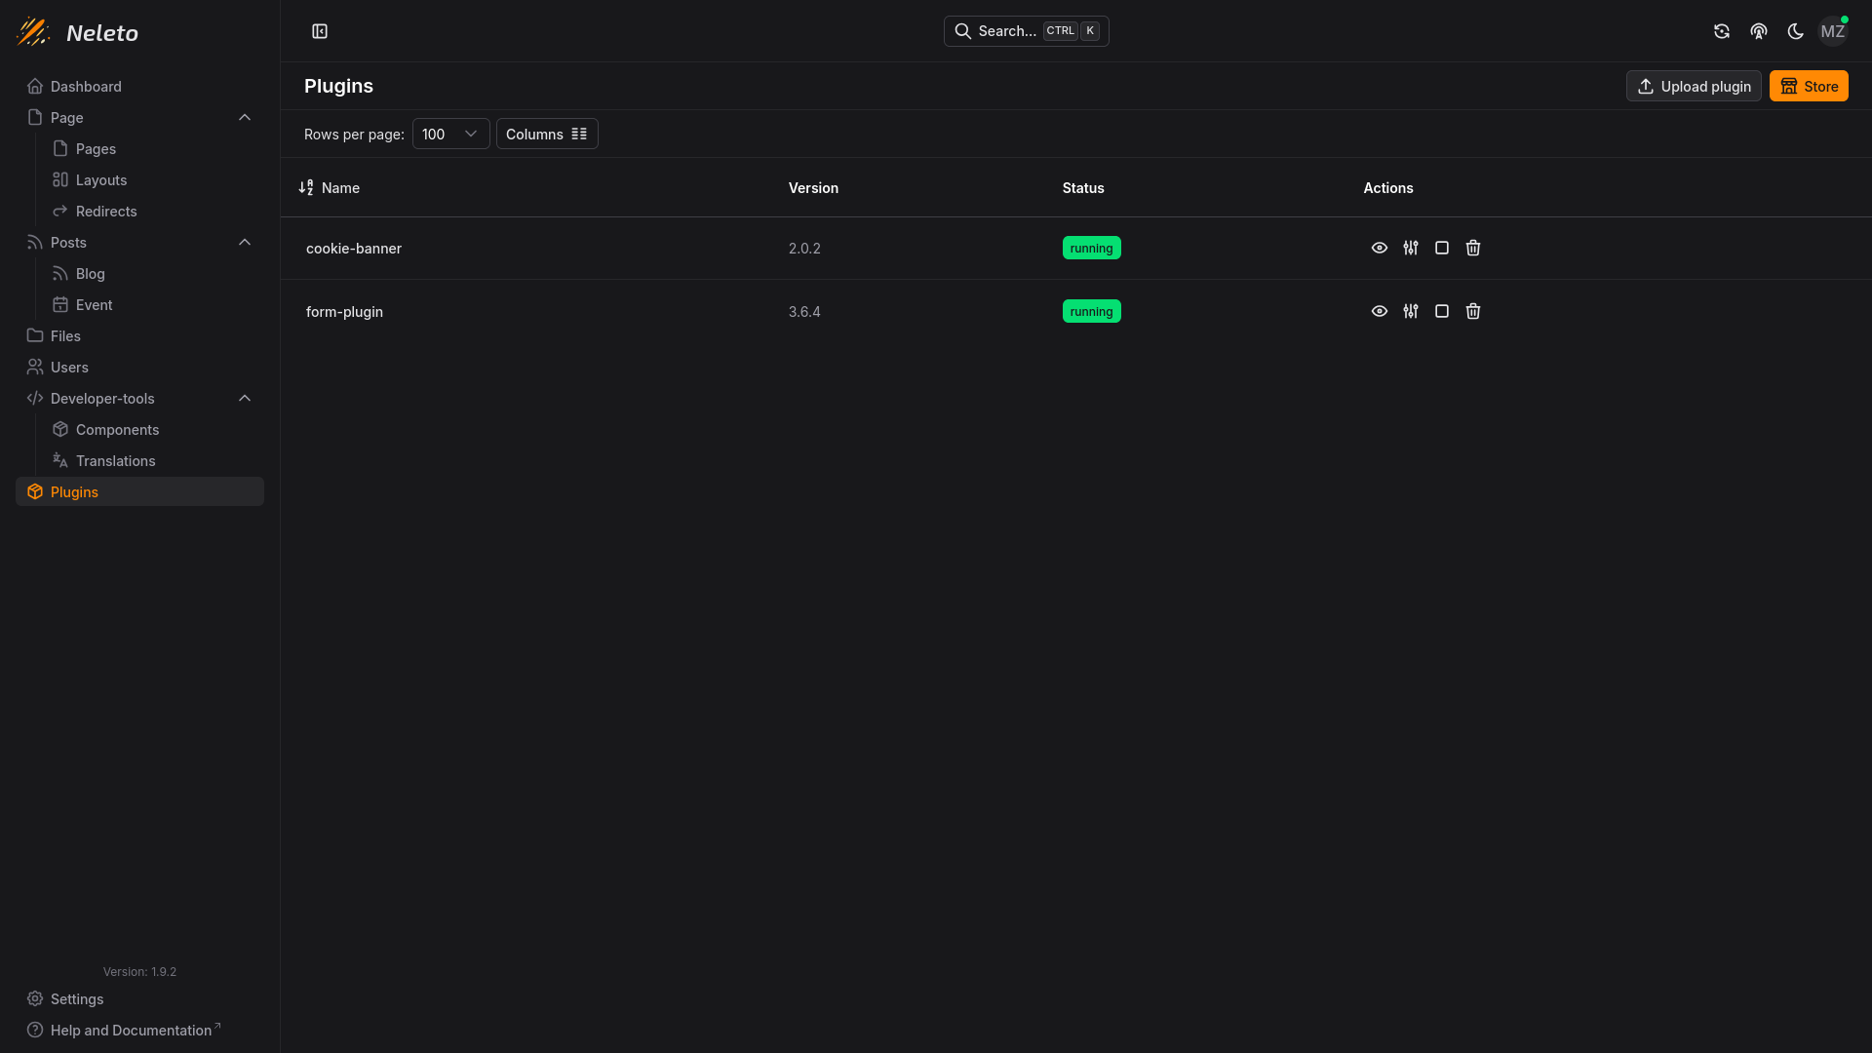Viewport: 1872px width, 1053px height.
Task: Navigate to the Dashboard menu item
Action: pos(86,86)
